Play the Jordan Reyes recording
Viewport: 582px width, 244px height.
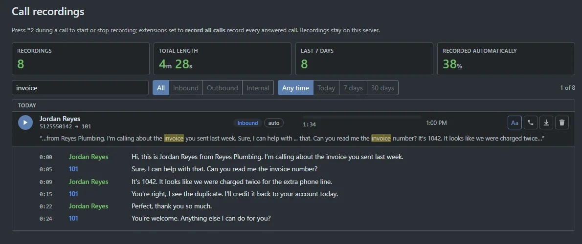(x=25, y=122)
